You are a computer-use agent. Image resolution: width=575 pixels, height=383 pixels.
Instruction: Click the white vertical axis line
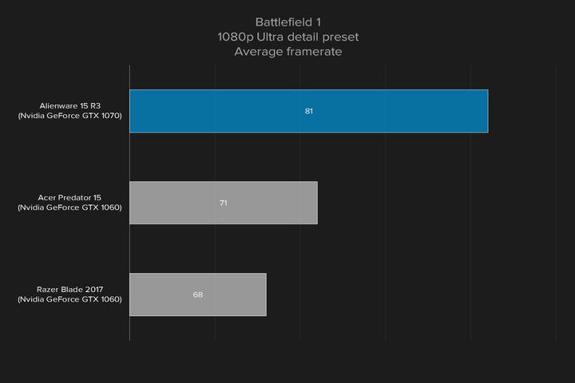coord(129,239)
